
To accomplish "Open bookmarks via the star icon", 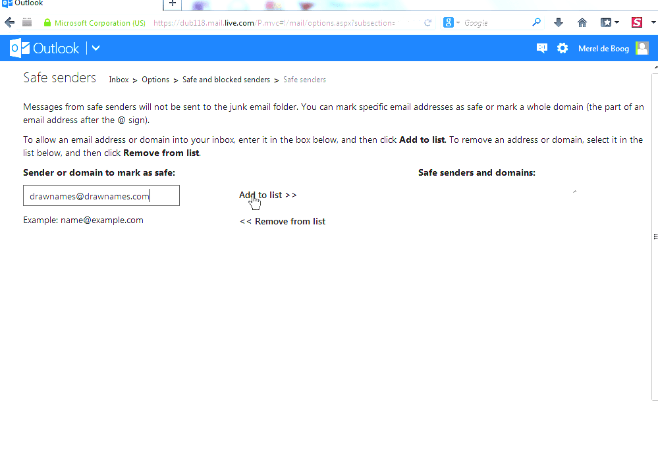I will pos(605,22).
